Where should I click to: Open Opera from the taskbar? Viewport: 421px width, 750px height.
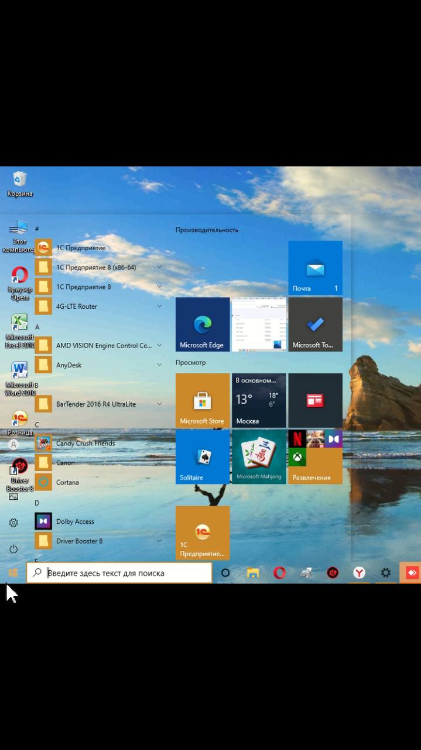pyautogui.click(x=279, y=573)
